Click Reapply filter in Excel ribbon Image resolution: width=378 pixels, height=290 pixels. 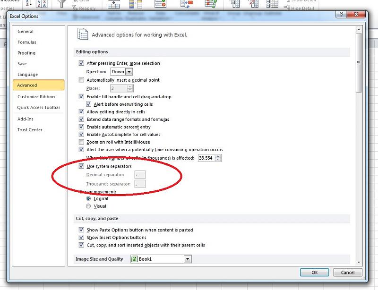click(84, 8)
